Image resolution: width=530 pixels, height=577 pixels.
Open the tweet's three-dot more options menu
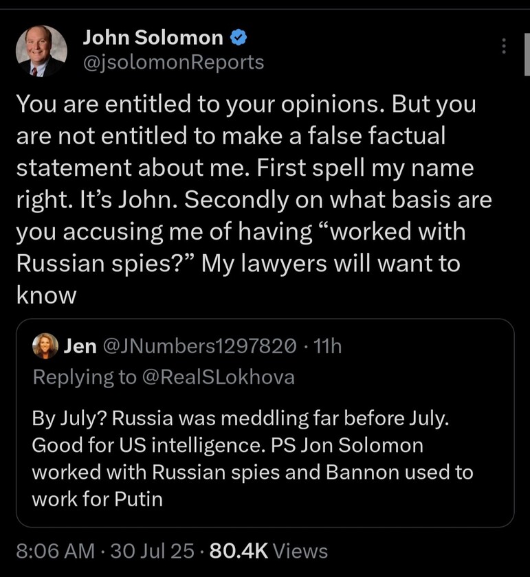click(x=504, y=47)
